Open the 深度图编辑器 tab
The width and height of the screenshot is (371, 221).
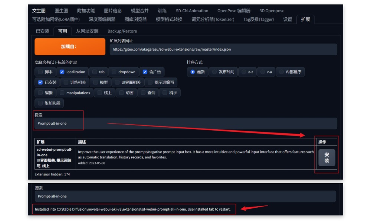102,19
